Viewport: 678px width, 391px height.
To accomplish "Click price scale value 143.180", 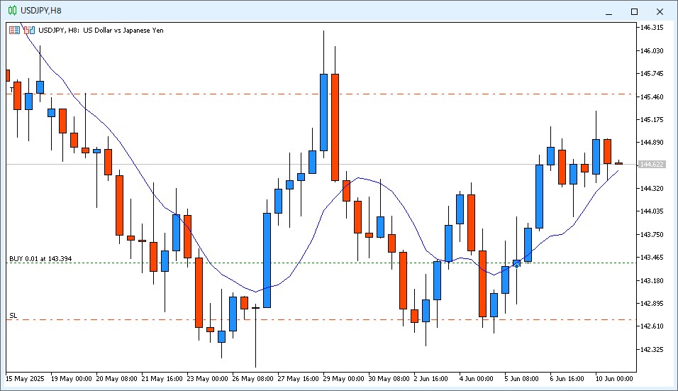I will point(652,281).
